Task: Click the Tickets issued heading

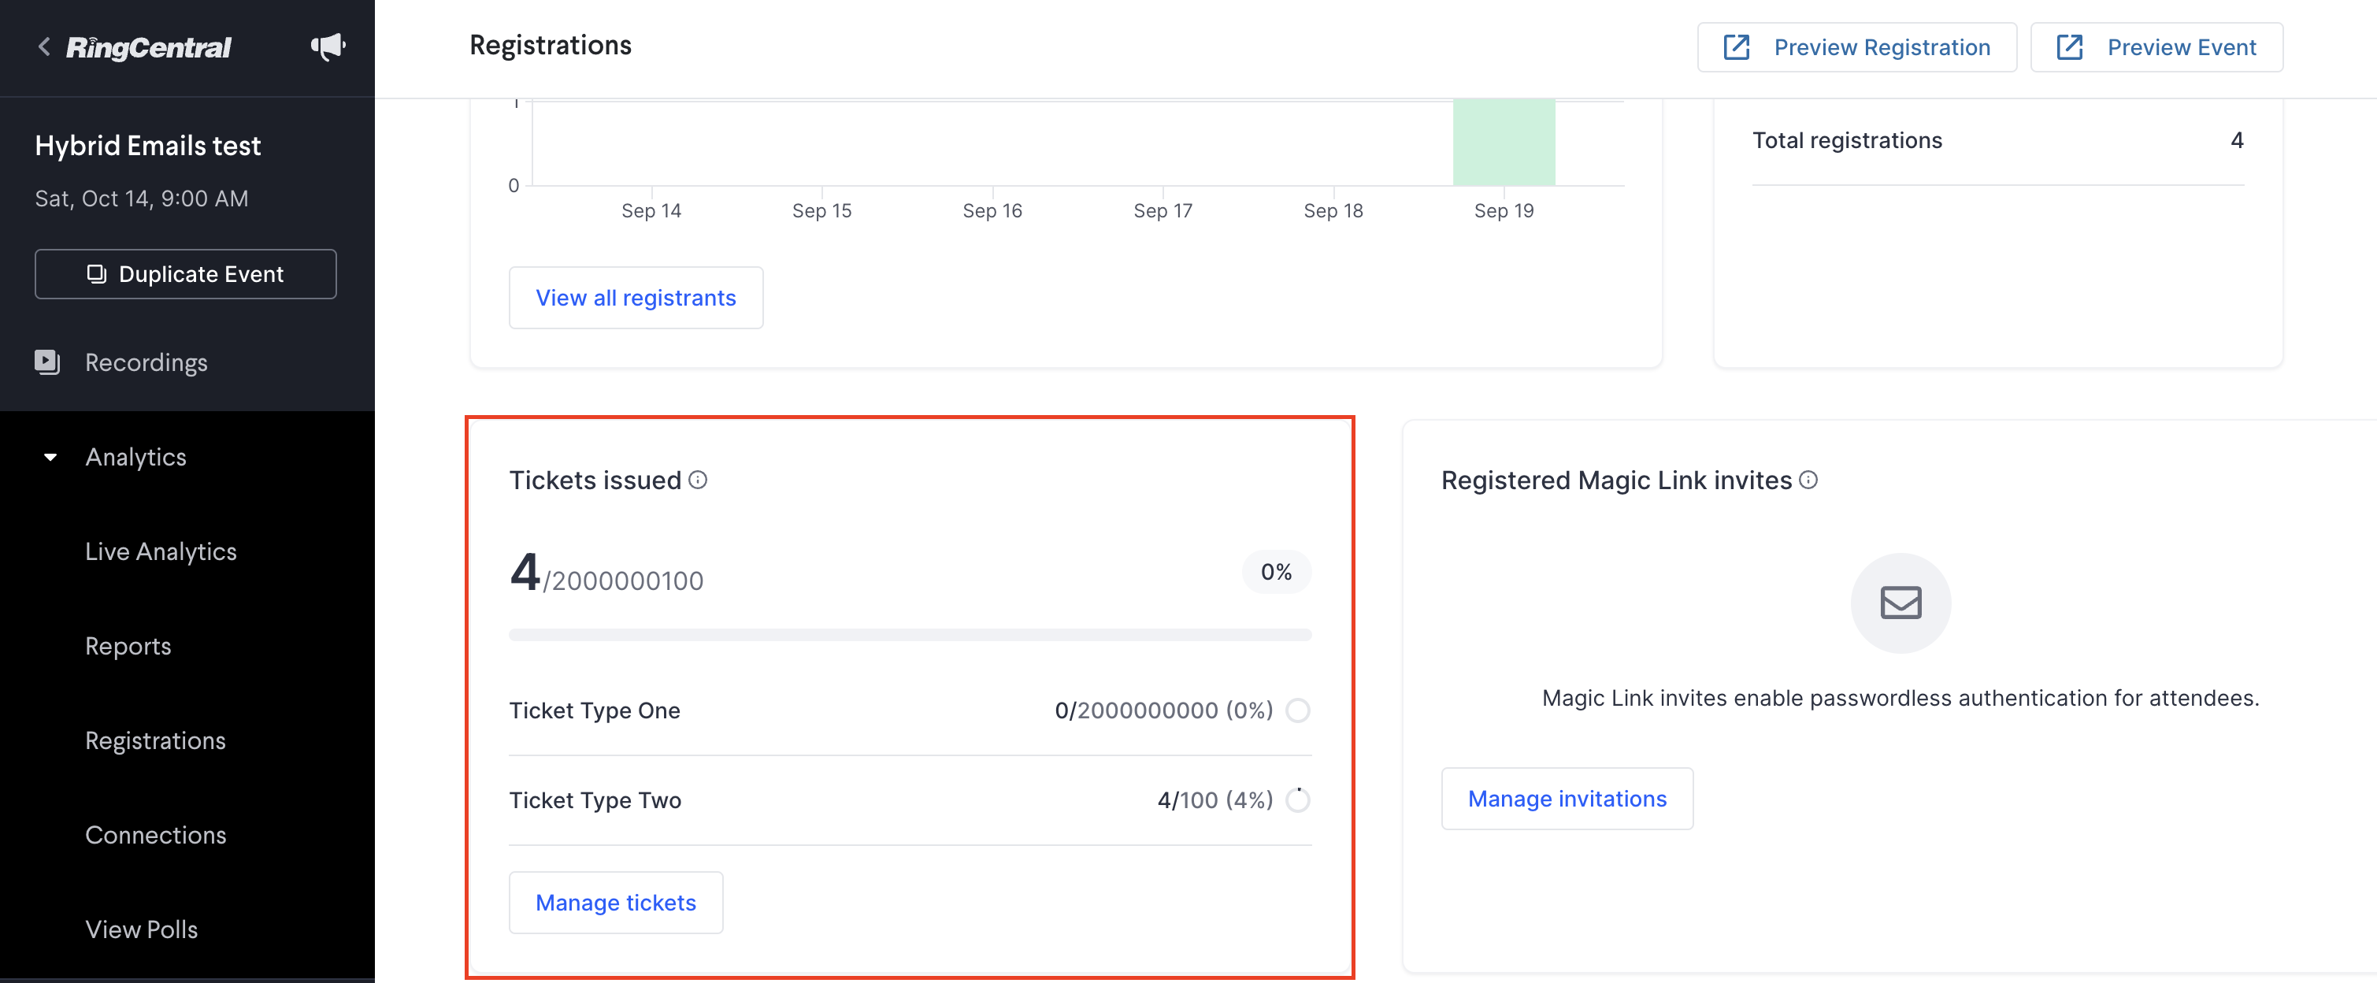Action: (x=595, y=480)
